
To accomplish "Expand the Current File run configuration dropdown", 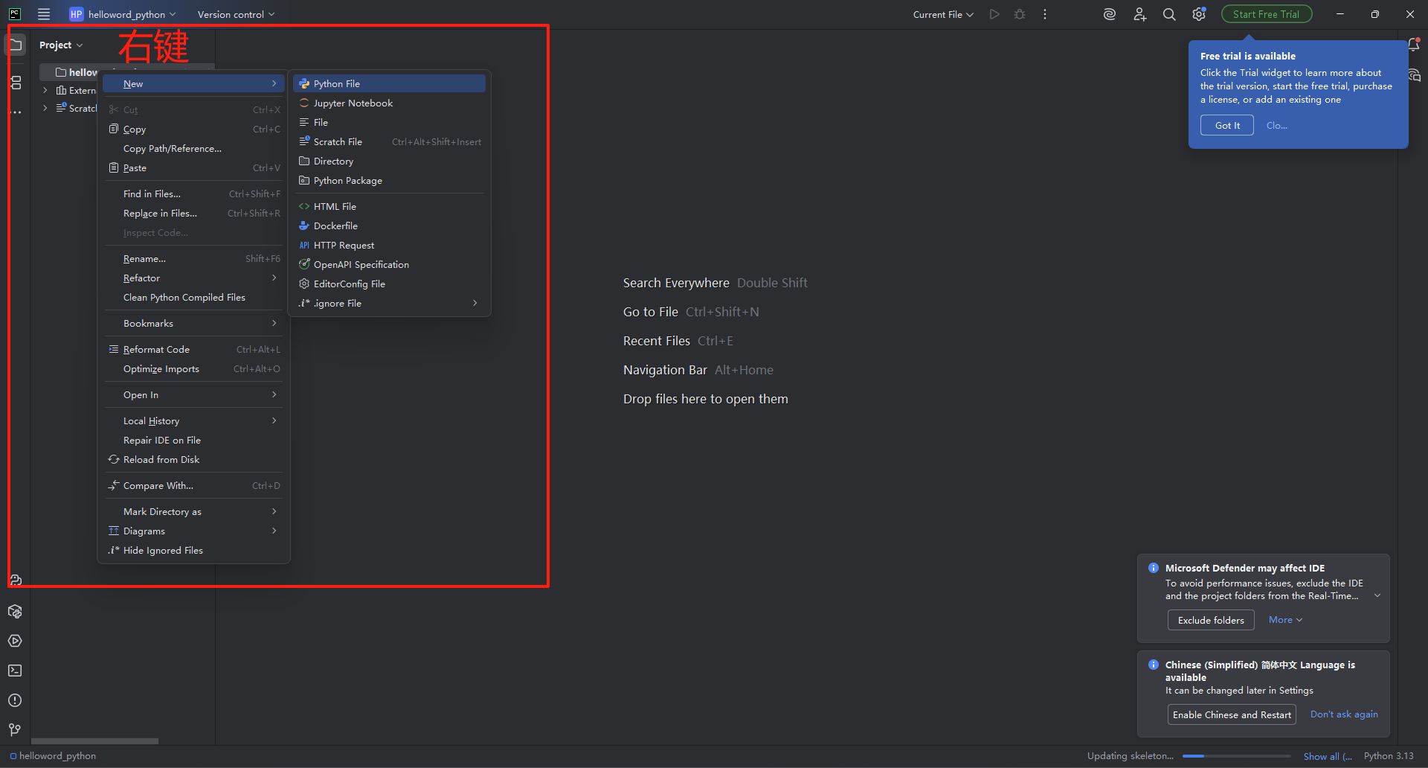I will (x=943, y=15).
